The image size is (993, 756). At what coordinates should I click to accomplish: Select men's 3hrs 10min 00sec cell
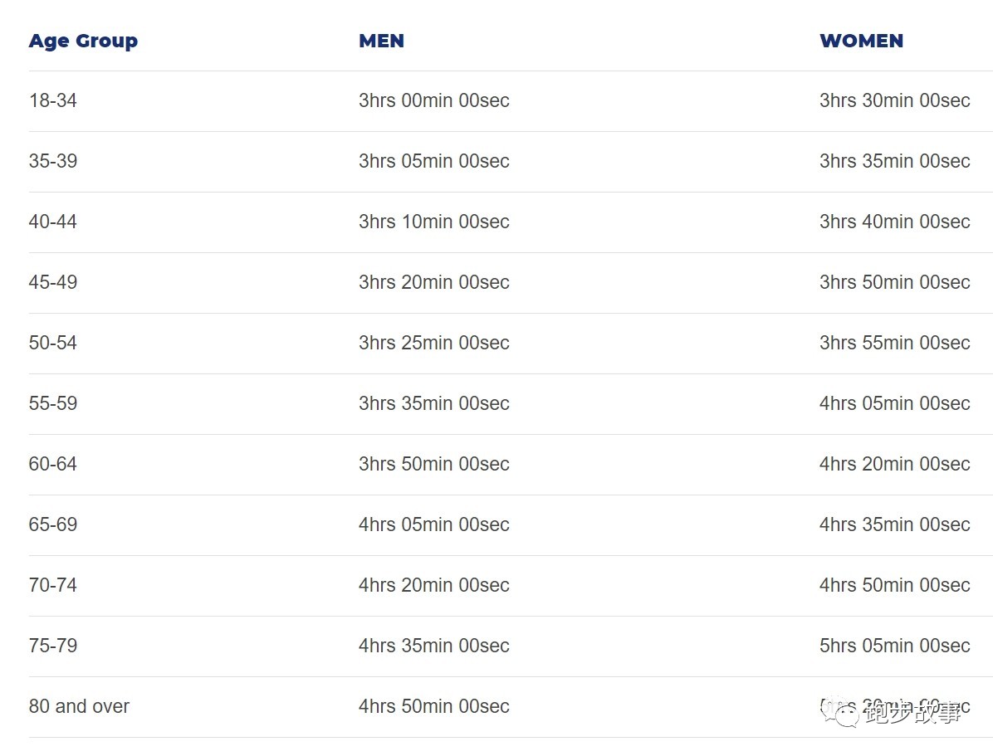(433, 222)
